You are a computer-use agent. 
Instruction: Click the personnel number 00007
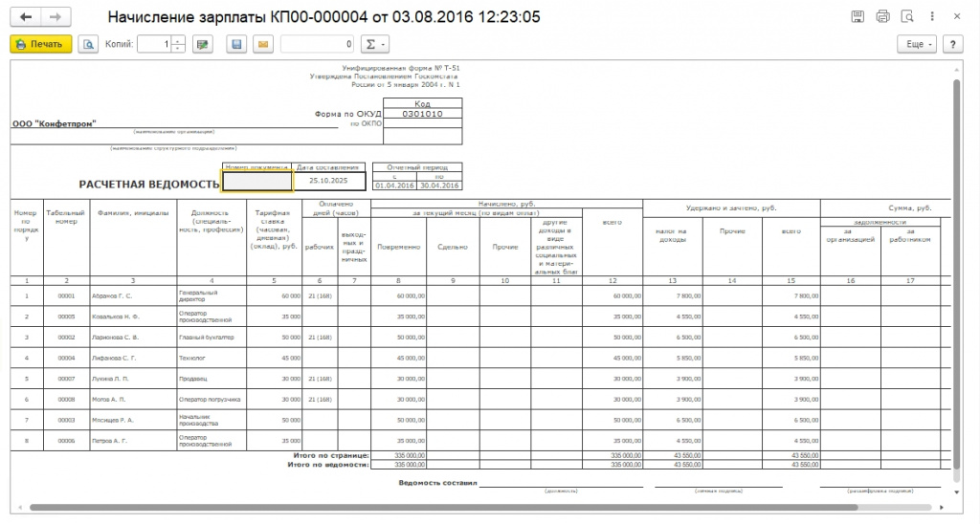tap(66, 379)
